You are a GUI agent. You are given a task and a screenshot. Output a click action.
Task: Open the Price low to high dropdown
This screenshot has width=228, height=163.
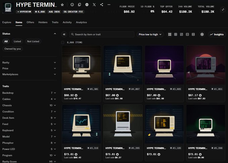(150, 35)
